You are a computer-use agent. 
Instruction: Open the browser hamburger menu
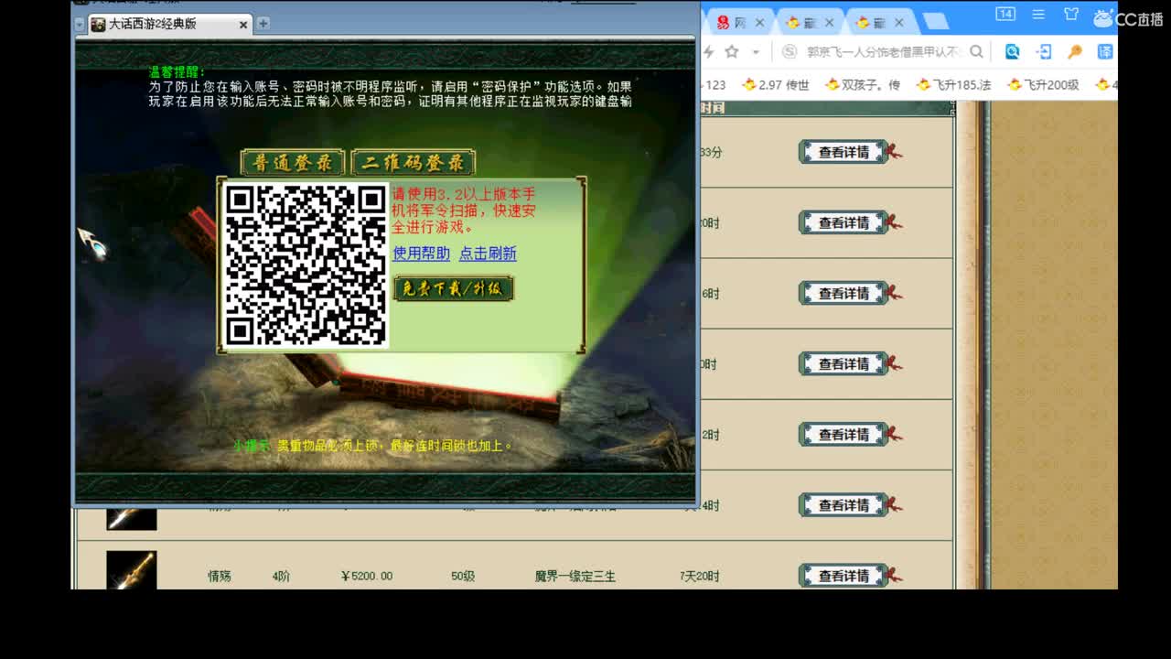pyautogui.click(x=1038, y=14)
